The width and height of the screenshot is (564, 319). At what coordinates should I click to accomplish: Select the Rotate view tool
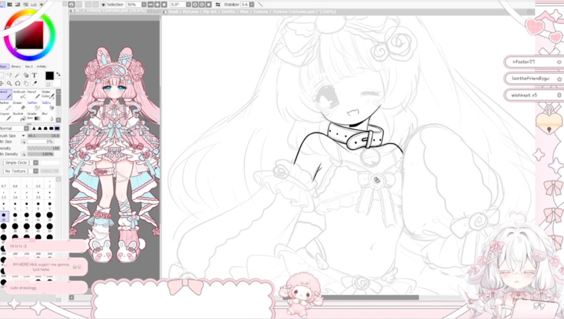(17, 83)
